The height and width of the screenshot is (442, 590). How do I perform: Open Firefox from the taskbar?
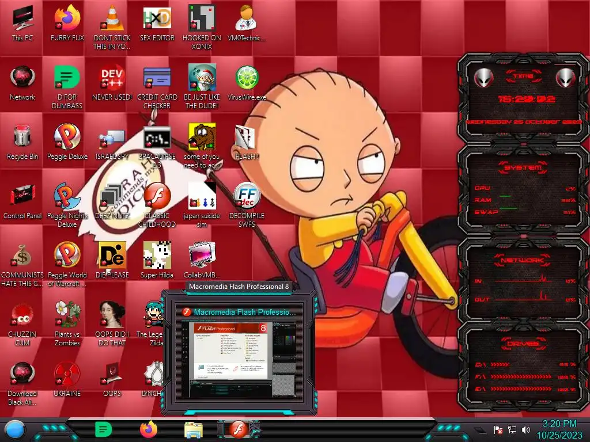(149, 429)
